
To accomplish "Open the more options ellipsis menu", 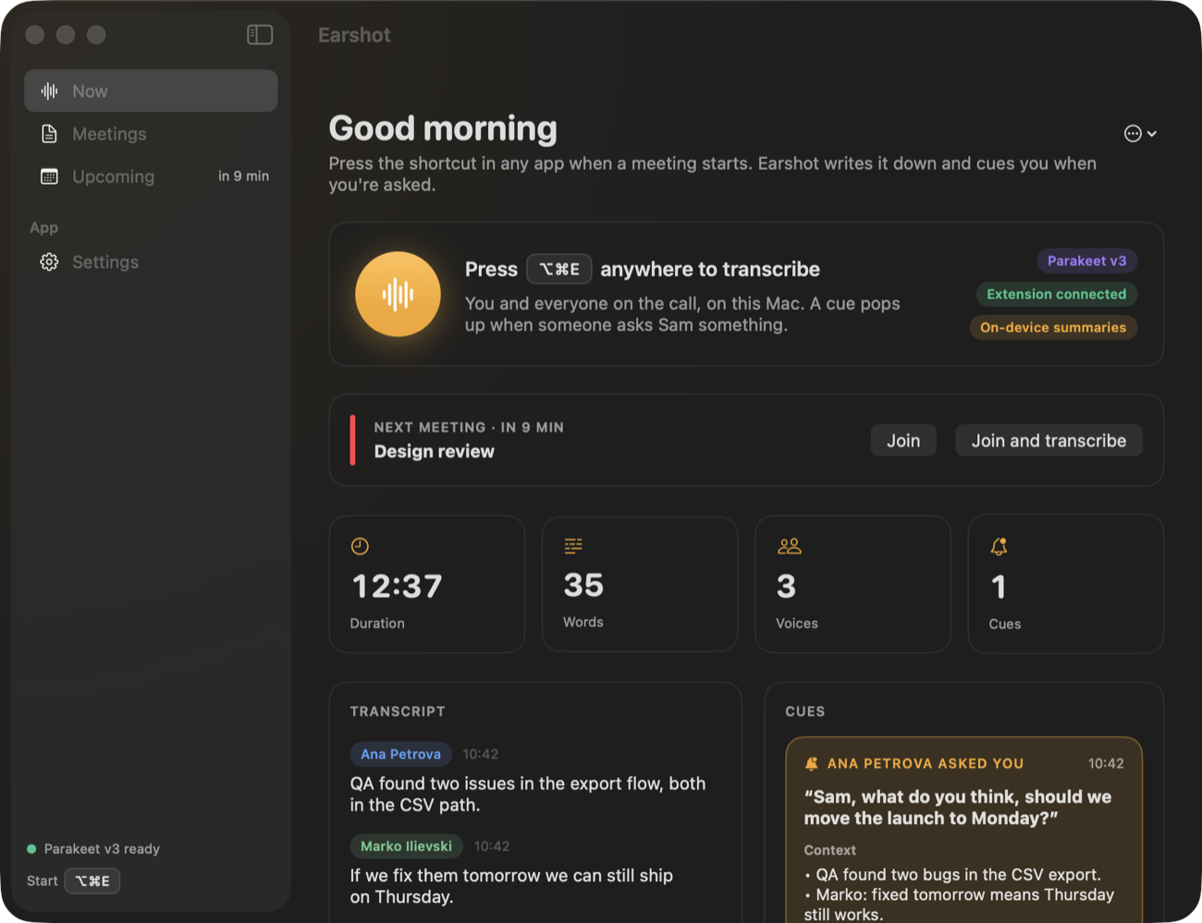I will tap(1140, 134).
